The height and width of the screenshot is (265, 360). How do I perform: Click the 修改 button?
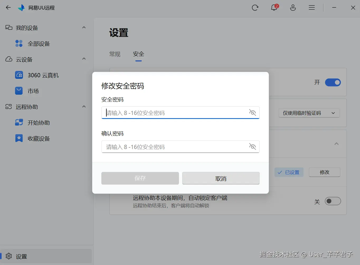click(x=325, y=172)
